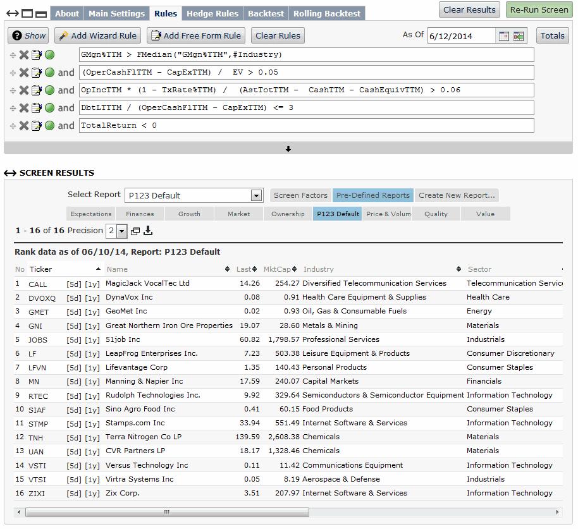
Task: Click the horizontal expand arrows icon at top
Action: (13, 14)
